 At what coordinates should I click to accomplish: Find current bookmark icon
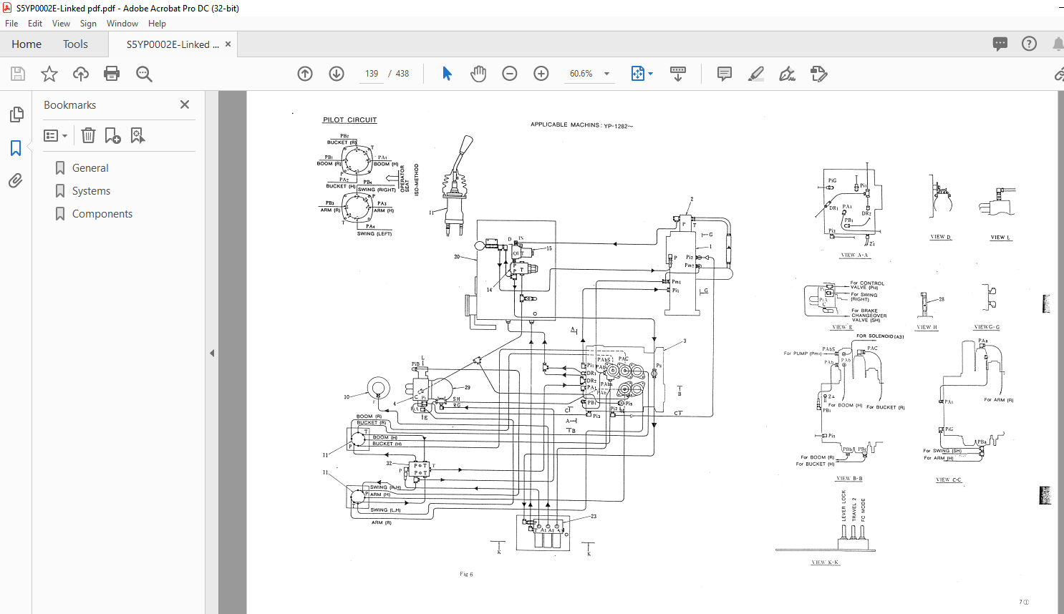tap(138, 135)
